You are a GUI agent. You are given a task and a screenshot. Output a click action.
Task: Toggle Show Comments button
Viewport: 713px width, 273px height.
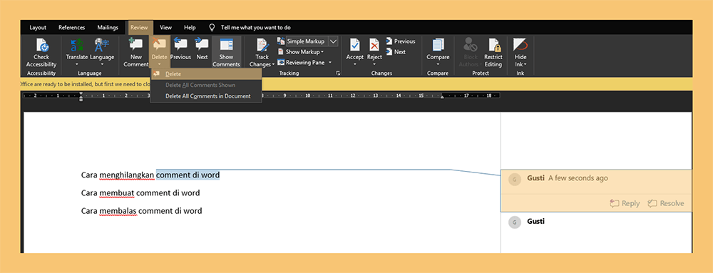[226, 53]
